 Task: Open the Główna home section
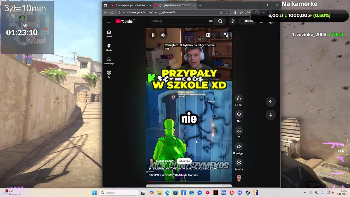[109, 34]
